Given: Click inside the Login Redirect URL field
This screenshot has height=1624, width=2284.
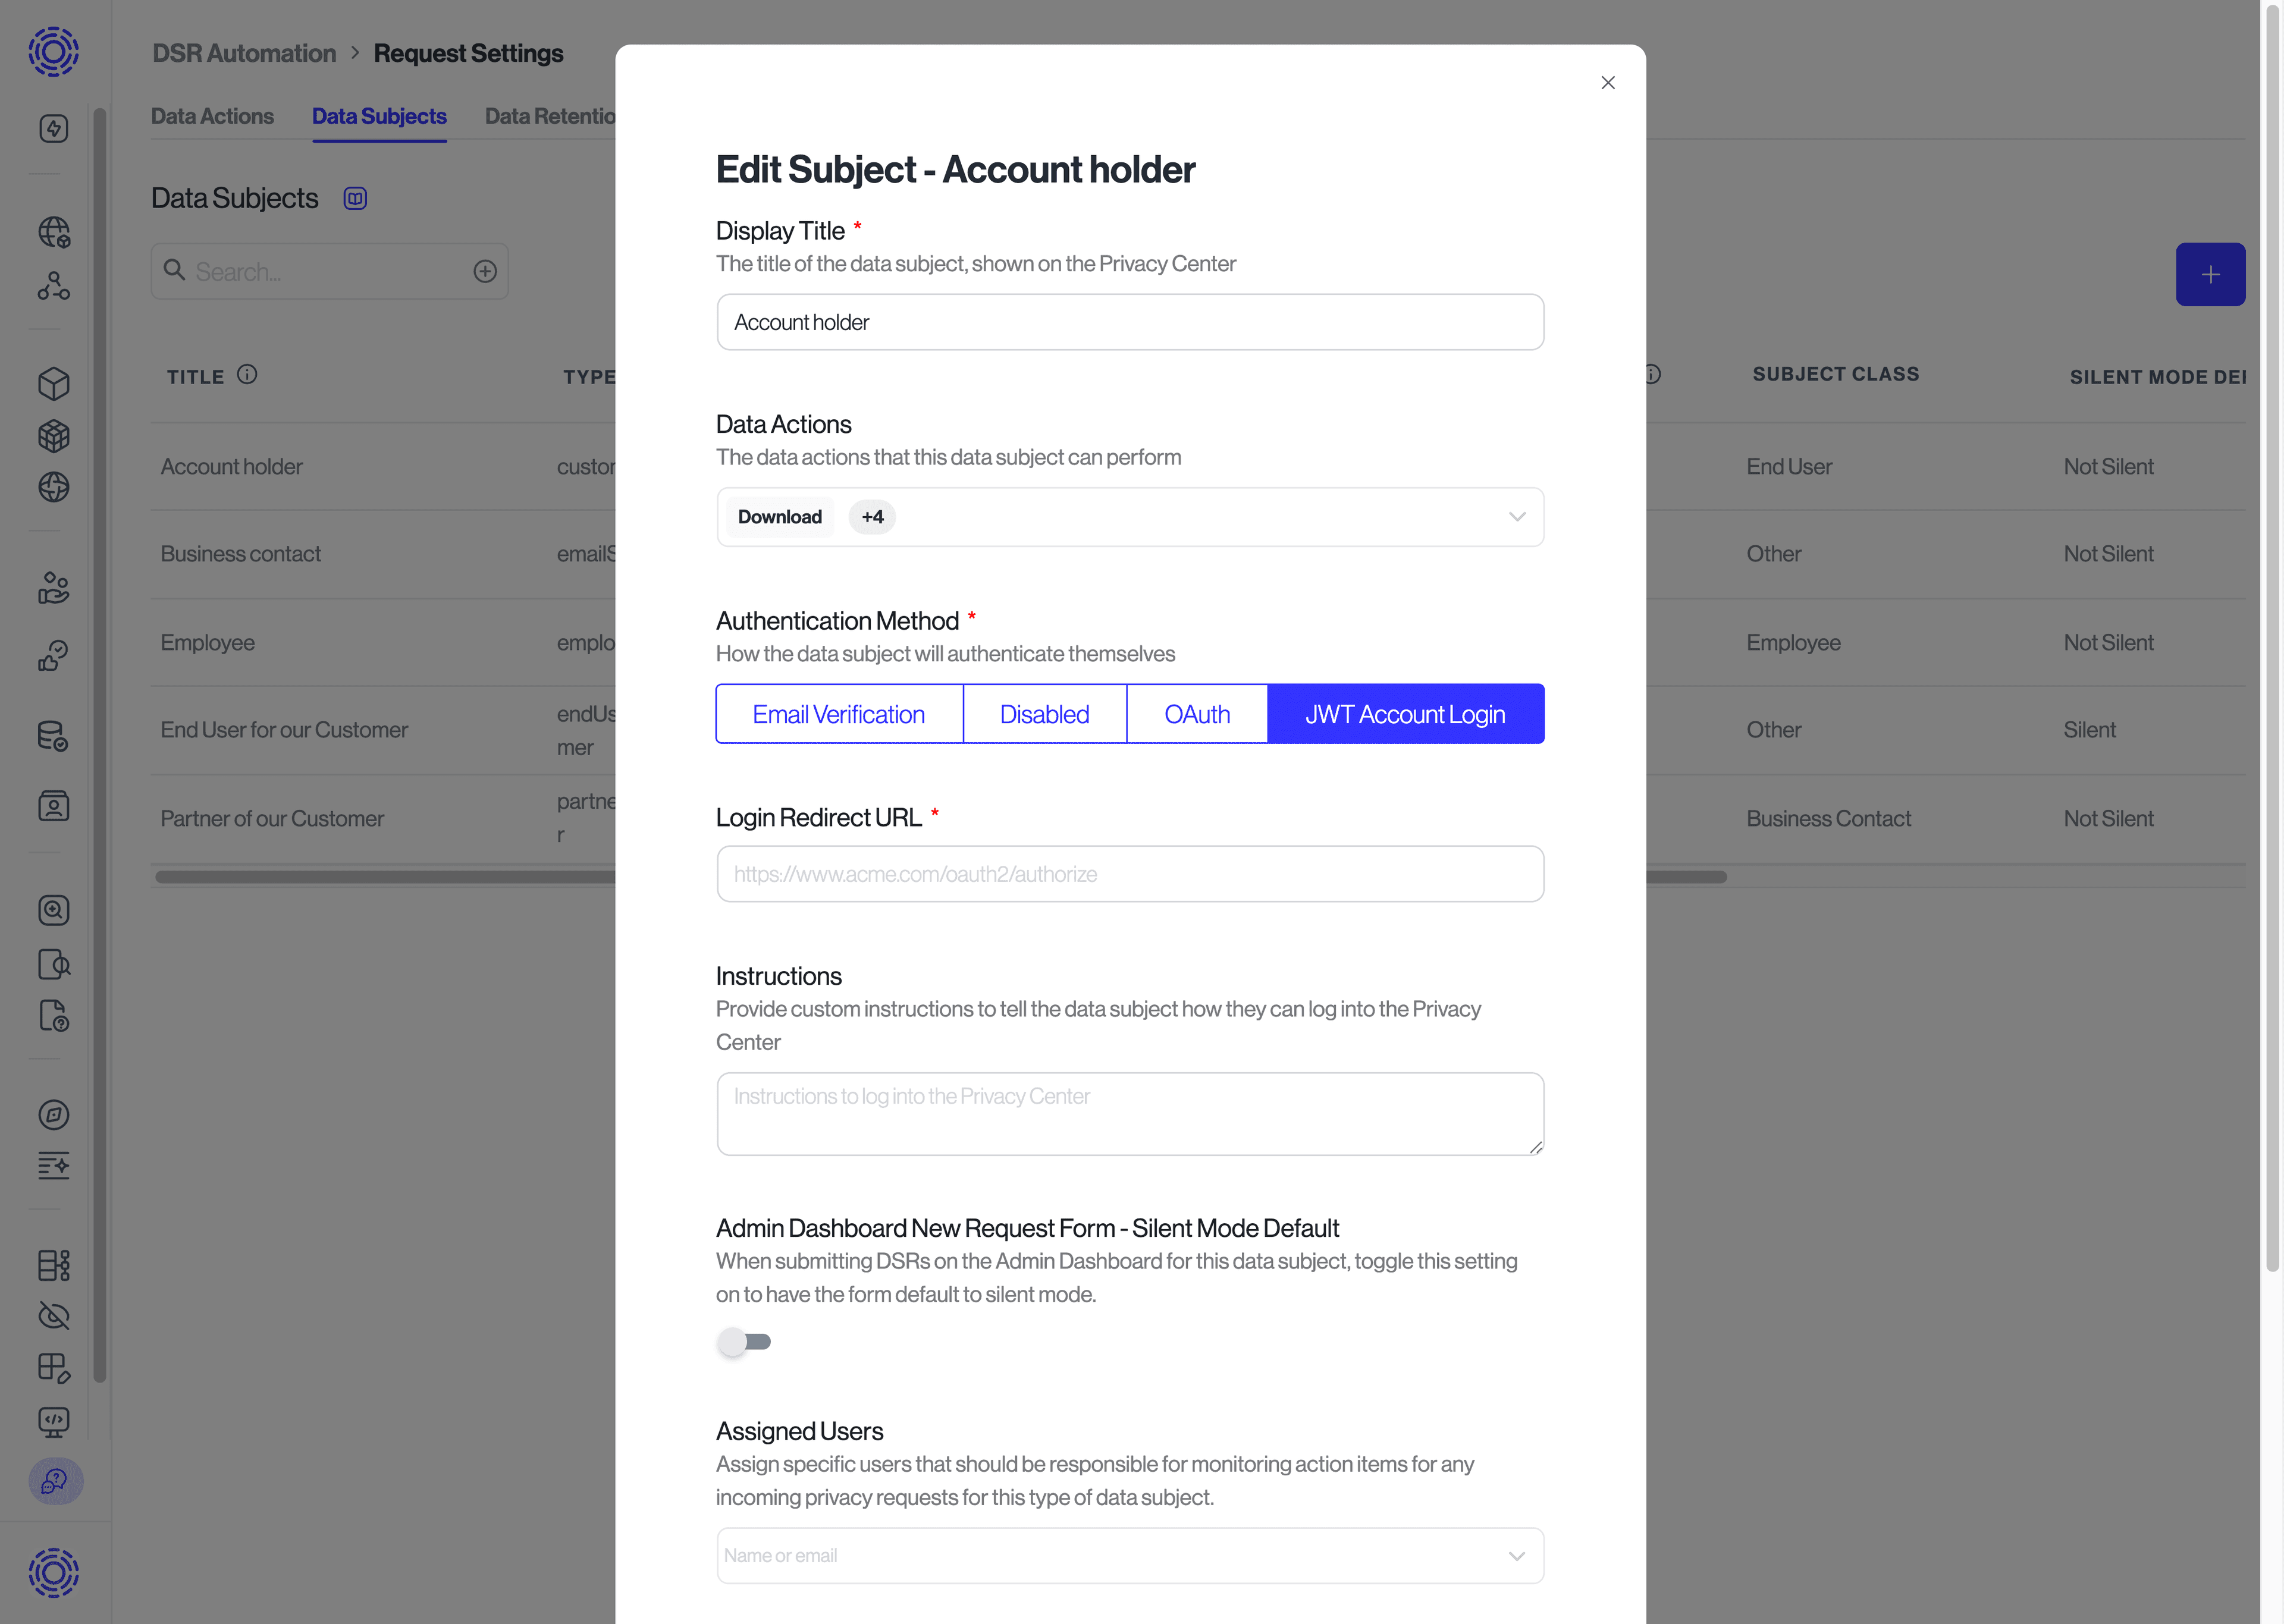Looking at the screenshot, I should 1129,873.
